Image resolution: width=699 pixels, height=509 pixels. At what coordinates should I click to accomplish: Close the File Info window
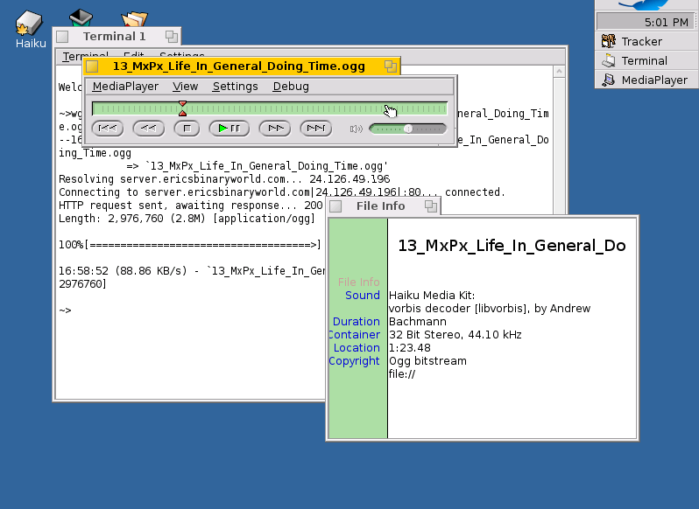pos(335,206)
